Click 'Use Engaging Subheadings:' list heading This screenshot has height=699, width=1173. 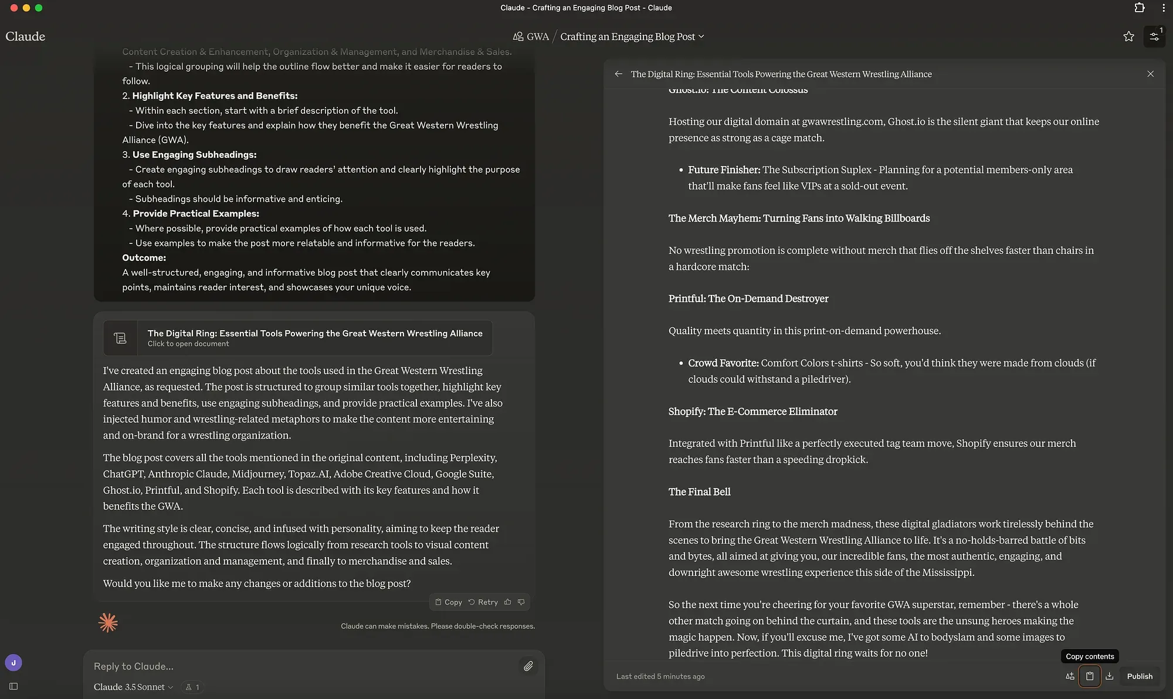(194, 154)
